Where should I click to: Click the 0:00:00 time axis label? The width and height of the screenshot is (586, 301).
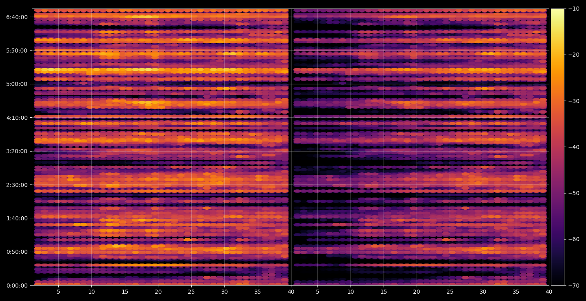tap(17, 285)
